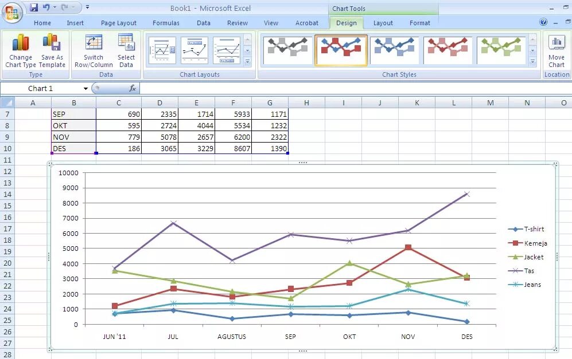Image resolution: width=572 pixels, height=359 pixels.
Task: Select column H header
Action: point(306,102)
